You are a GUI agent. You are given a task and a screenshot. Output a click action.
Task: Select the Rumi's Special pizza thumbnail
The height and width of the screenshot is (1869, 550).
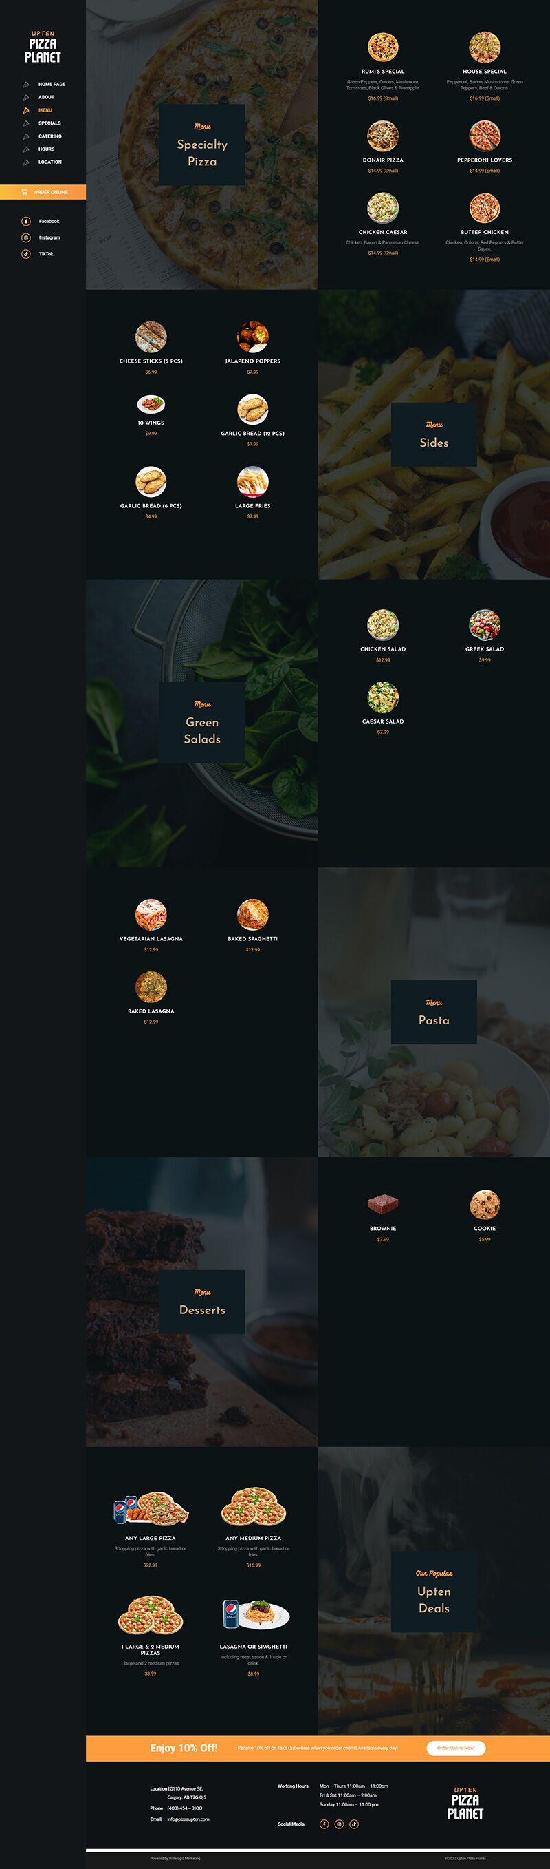tap(383, 47)
